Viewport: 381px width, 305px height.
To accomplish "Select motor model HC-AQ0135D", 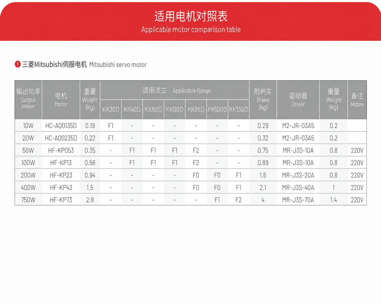I will (x=61, y=126).
